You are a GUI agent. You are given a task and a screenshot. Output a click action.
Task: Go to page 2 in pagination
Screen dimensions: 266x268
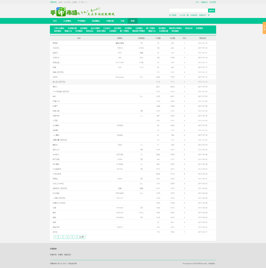coord(61,237)
